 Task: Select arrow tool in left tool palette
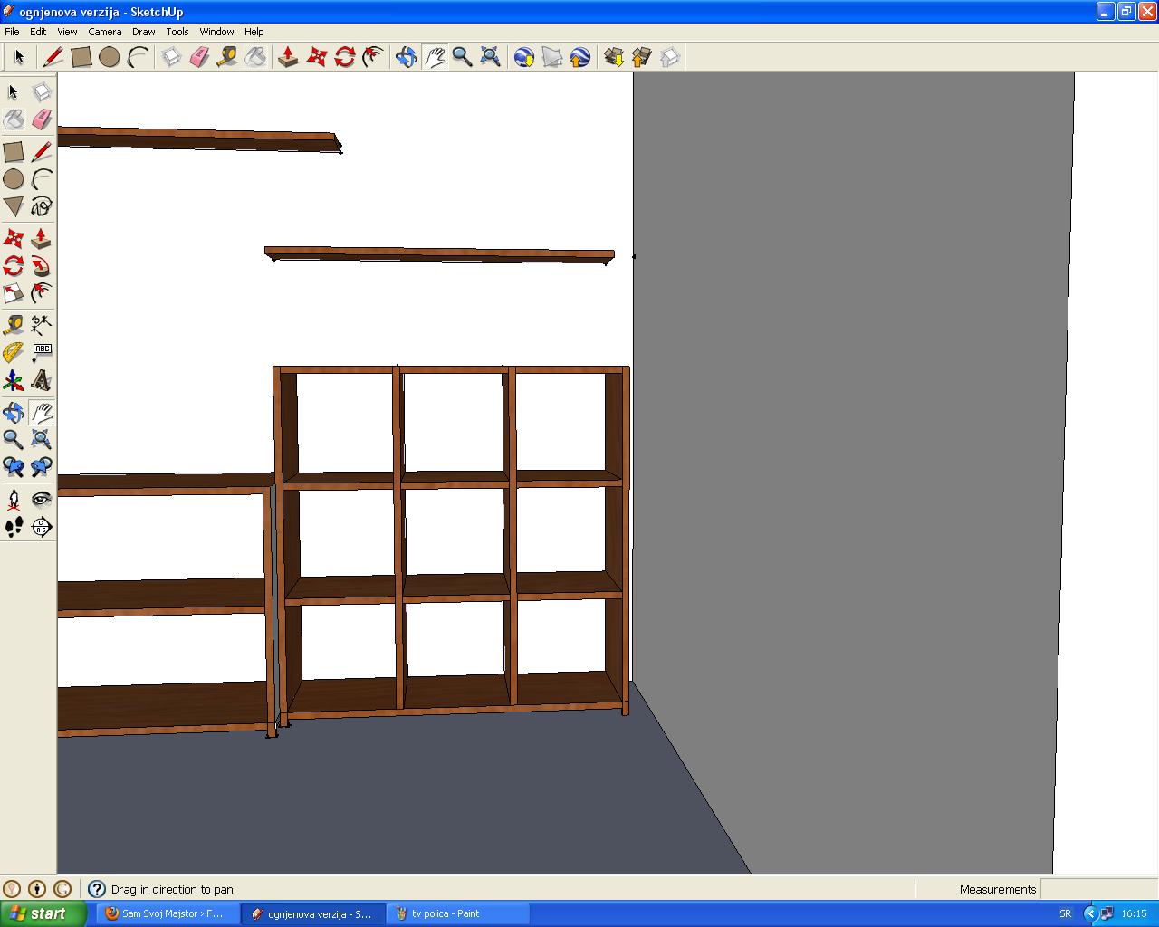click(x=14, y=92)
